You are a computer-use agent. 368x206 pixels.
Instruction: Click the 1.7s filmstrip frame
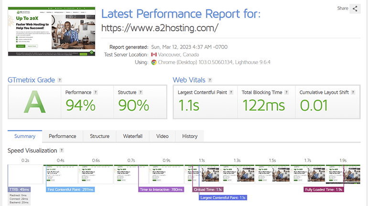click(x=308, y=175)
